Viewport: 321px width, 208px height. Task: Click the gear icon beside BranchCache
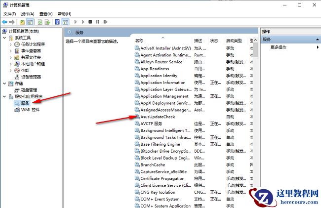[137, 165]
